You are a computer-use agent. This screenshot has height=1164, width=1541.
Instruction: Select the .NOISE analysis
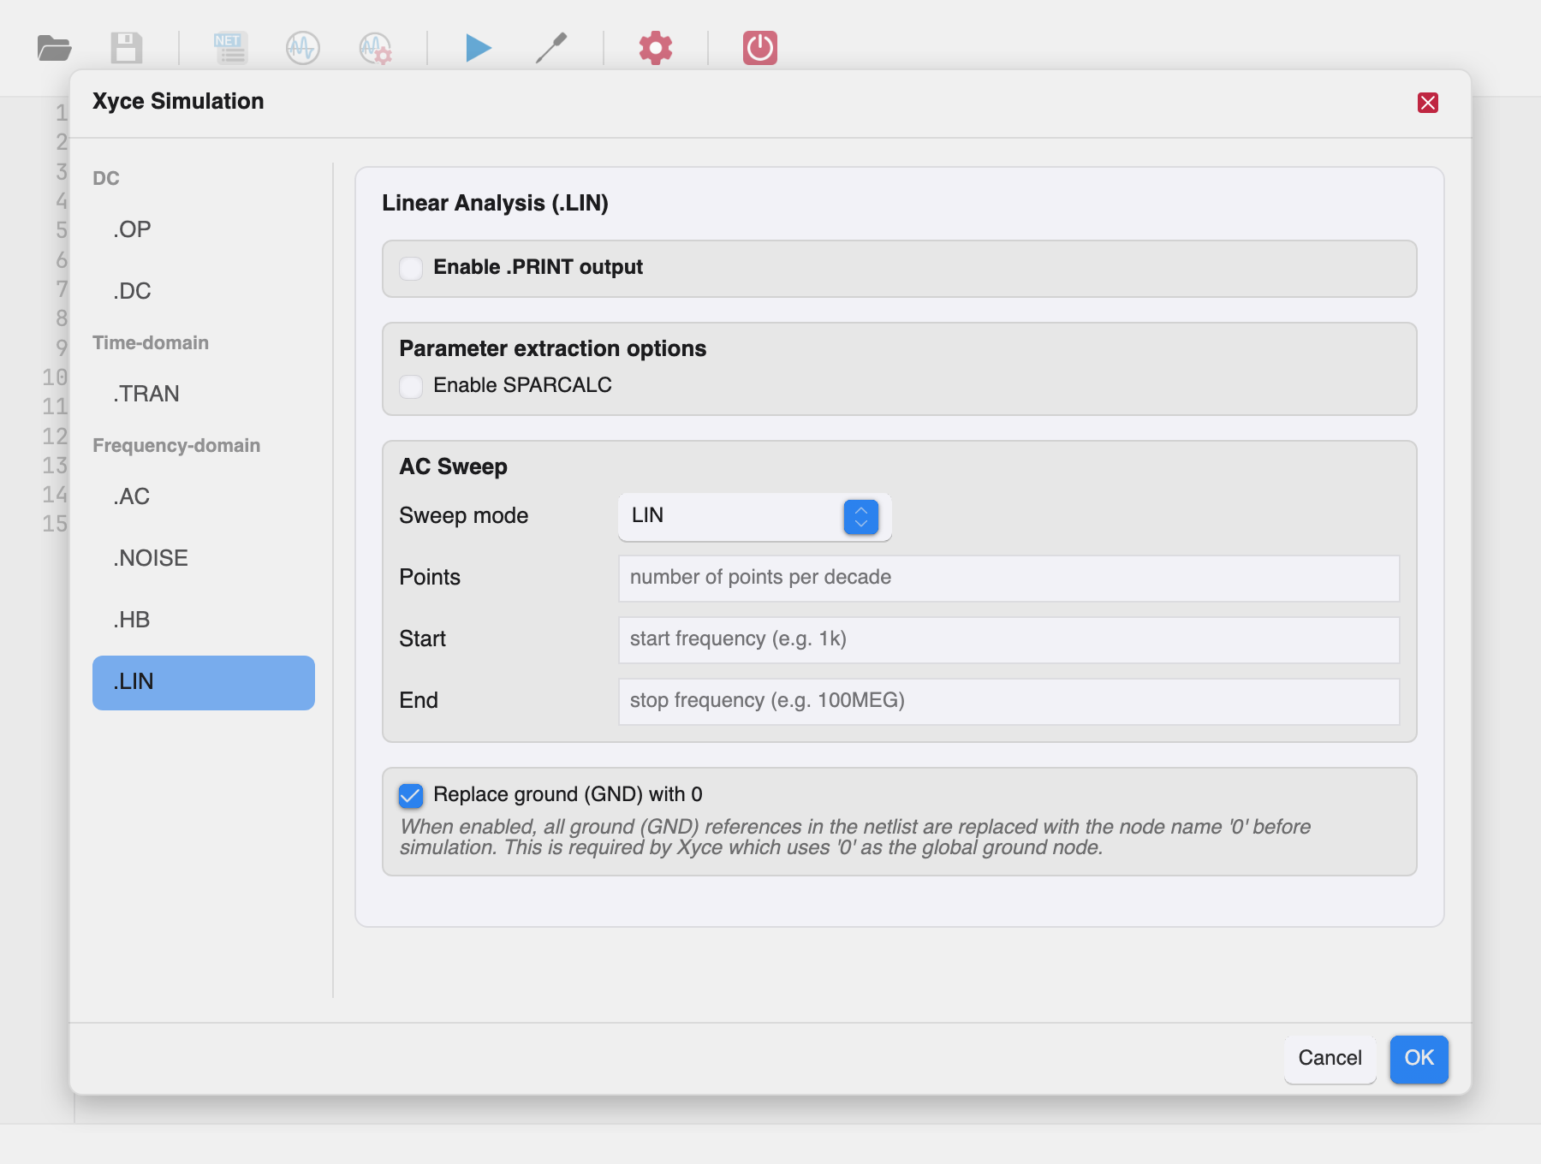click(204, 558)
